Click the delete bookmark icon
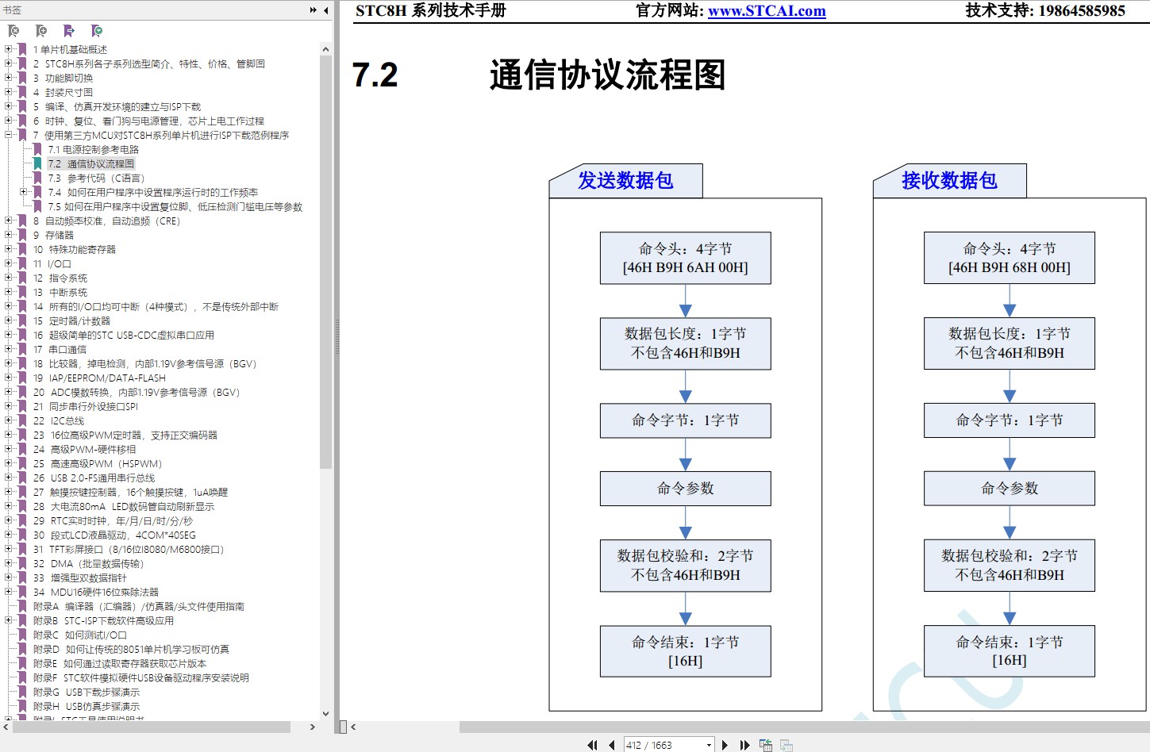This screenshot has height=752, width=1150. pyautogui.click(x=13, y=31)
